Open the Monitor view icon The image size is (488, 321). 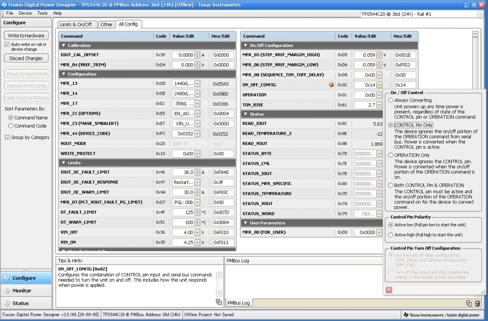(7, 290)
